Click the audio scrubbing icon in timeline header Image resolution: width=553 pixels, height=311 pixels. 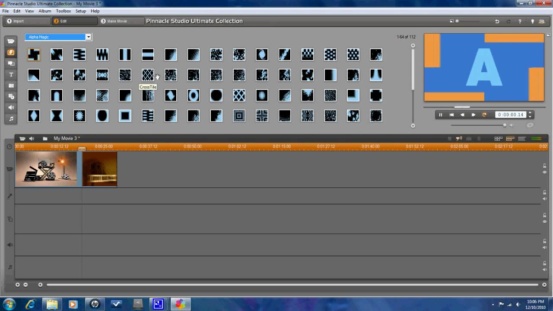[459, 139]
